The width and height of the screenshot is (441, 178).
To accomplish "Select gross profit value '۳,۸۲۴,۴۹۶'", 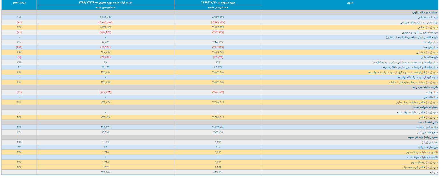I will coord(218,27).
